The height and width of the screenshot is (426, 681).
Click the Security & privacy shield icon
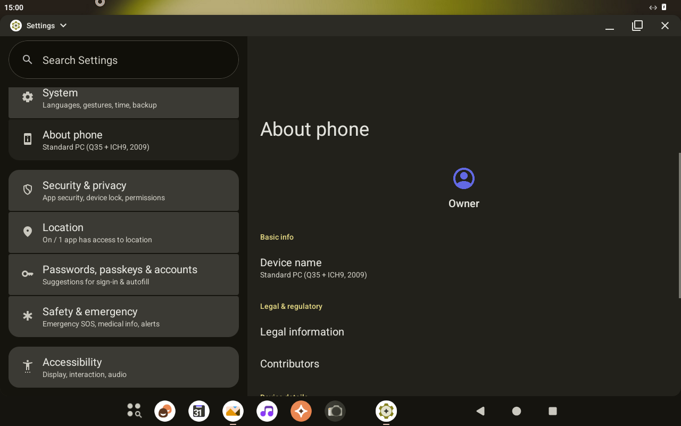pos(28,190)
